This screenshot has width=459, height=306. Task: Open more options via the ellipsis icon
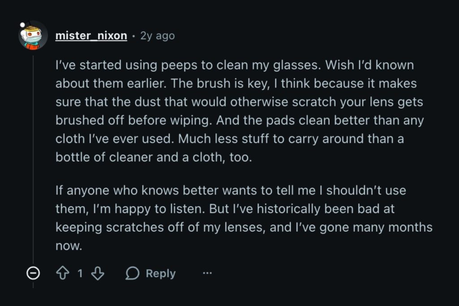[207, 272]
